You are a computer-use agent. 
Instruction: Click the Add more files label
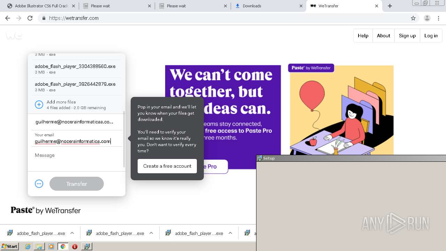tap(61, 102)
